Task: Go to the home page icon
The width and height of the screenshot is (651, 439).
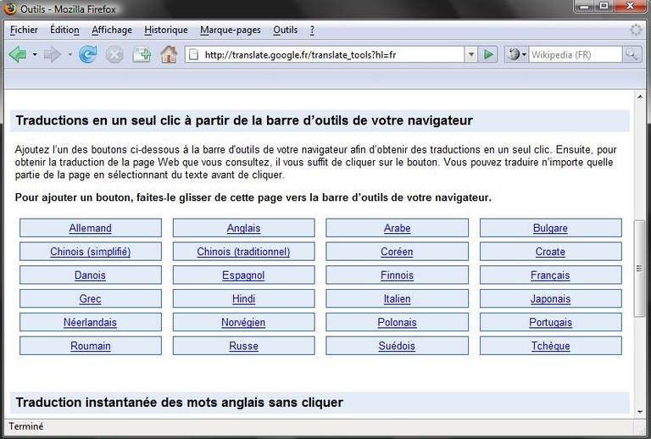Action: [169, 54]
